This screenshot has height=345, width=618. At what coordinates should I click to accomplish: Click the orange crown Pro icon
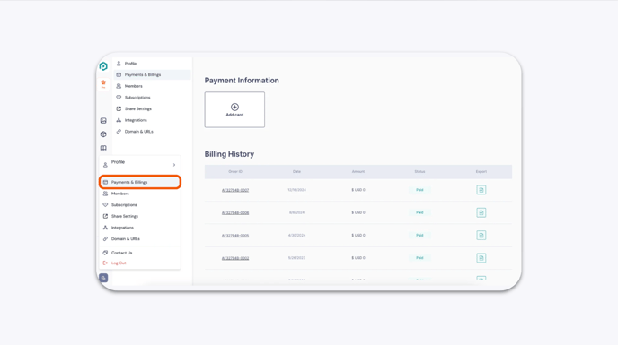click(103, 84)
